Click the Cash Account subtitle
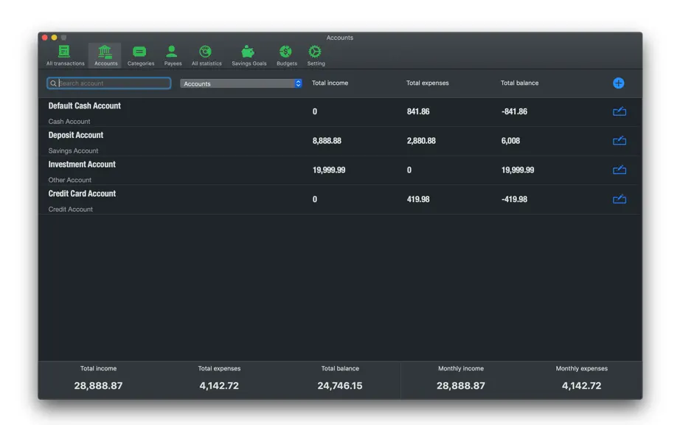 click(x=69, y=122)
